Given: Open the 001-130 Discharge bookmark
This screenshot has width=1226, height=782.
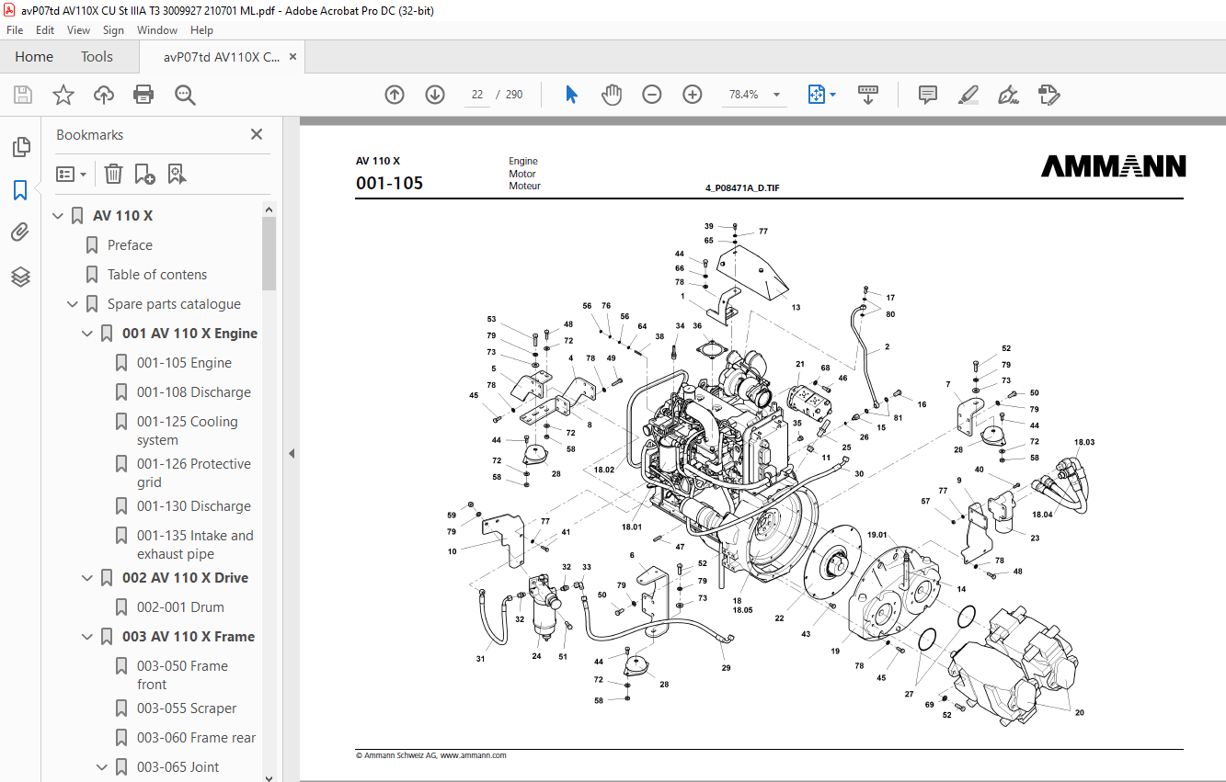Looking at the screenshot, I should [194, 506].
